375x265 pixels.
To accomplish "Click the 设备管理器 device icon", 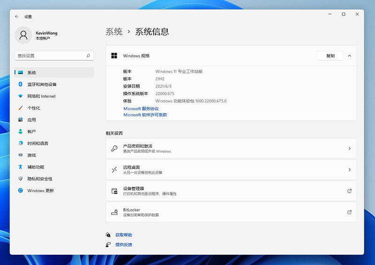I will pyautogui.click(x=114, y=191).
